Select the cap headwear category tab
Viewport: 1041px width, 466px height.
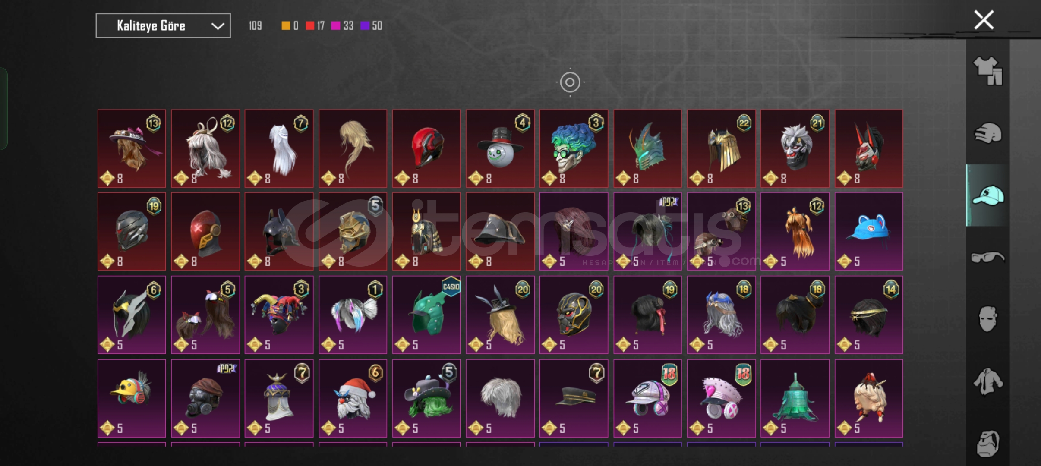(x=987, y=195)
